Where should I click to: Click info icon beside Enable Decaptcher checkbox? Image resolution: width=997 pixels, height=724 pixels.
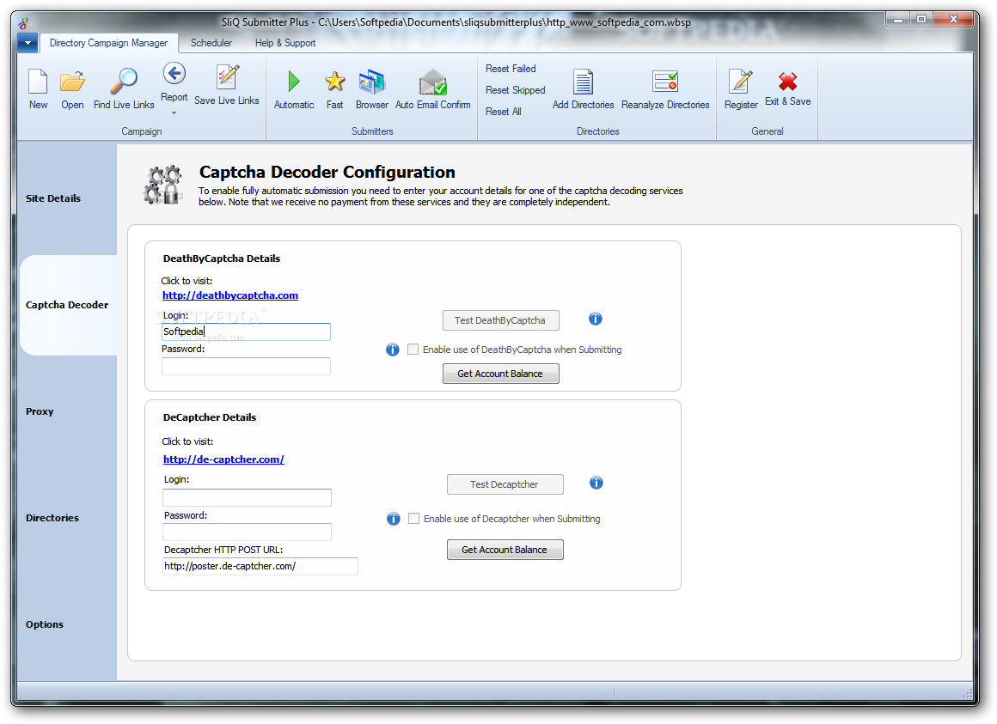(x=394, y=519)
